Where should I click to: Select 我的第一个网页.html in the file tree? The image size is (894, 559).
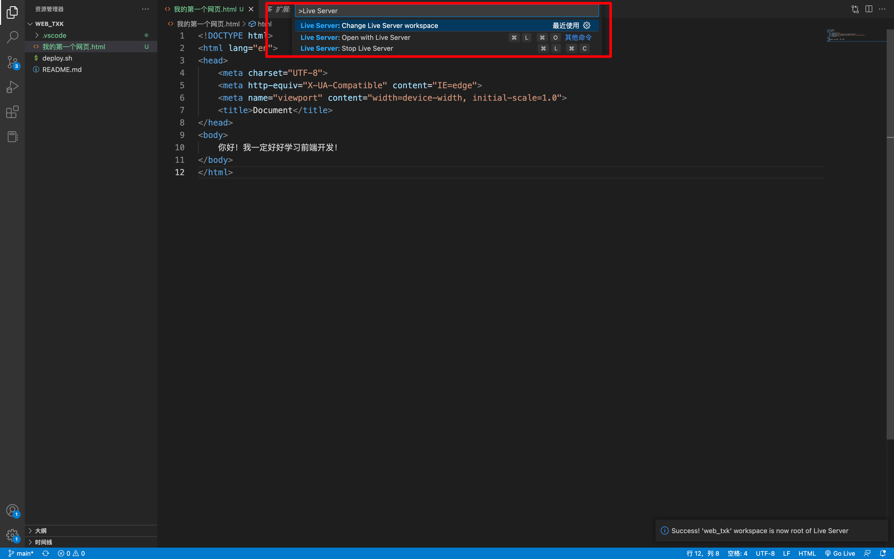tap(91, 47)
